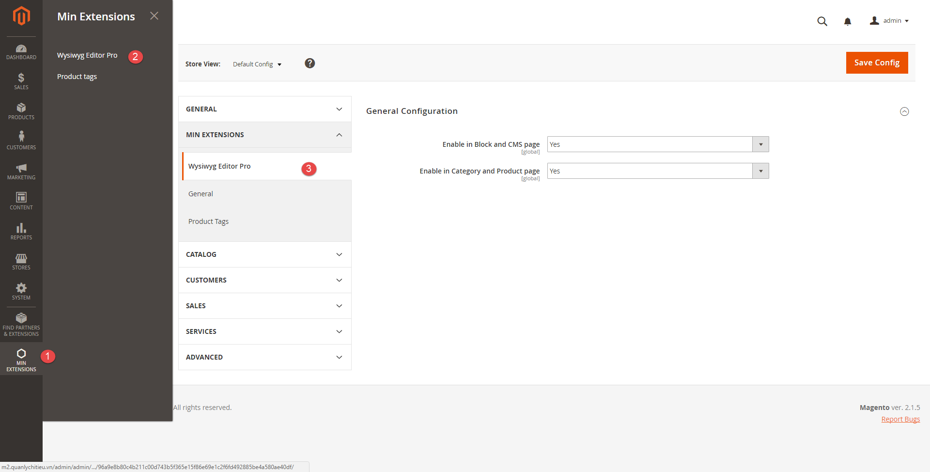
Task: Click the Store View help icon
Action: pyautogui.click(x=310, y=63)
